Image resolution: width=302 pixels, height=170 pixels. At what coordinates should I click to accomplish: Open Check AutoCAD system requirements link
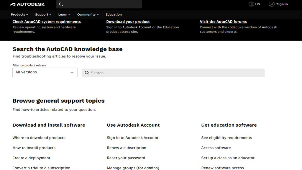click(47, 22)
